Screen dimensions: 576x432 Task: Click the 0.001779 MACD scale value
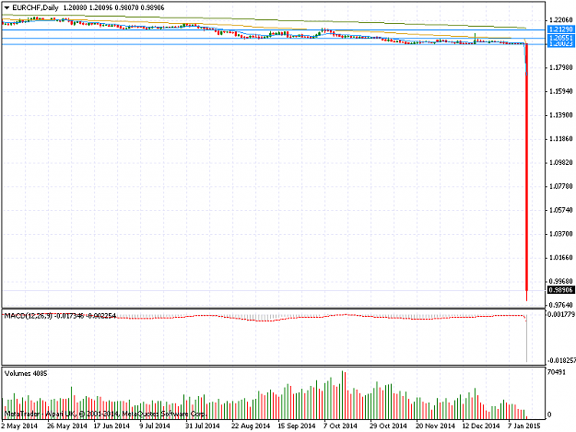[561, 314]
